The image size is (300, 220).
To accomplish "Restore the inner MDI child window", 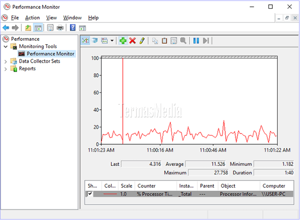I will (x=287, y=18).
